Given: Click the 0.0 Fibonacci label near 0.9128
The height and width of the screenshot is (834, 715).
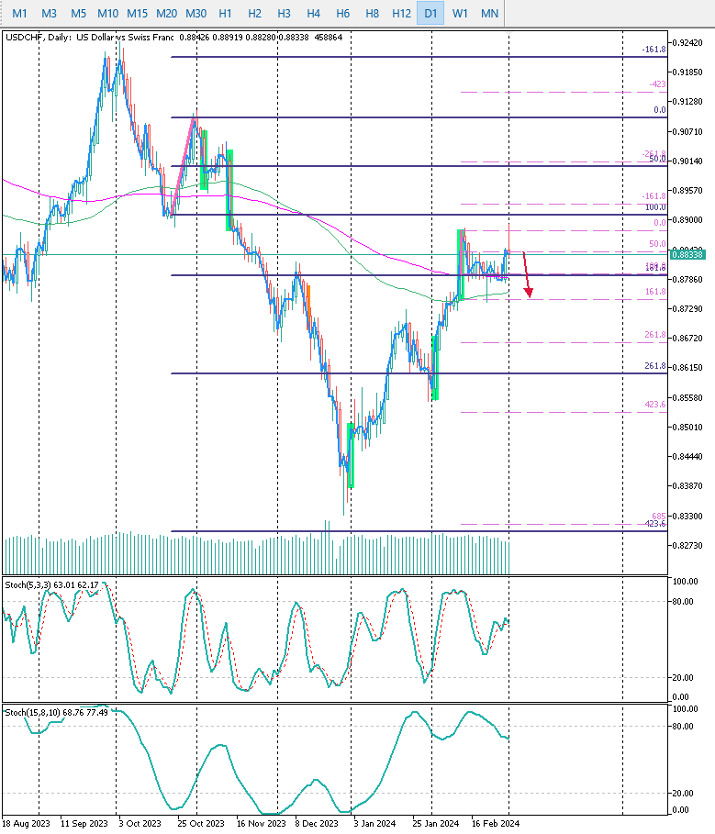Looking at the screenshot, I should pyautogui.click(x=660, y=109).
